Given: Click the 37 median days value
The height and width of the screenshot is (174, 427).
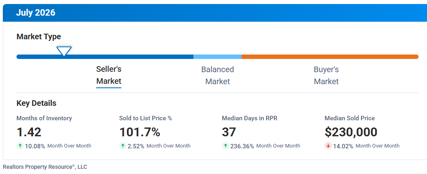Looking at the screenshot, I should (229, 132).
